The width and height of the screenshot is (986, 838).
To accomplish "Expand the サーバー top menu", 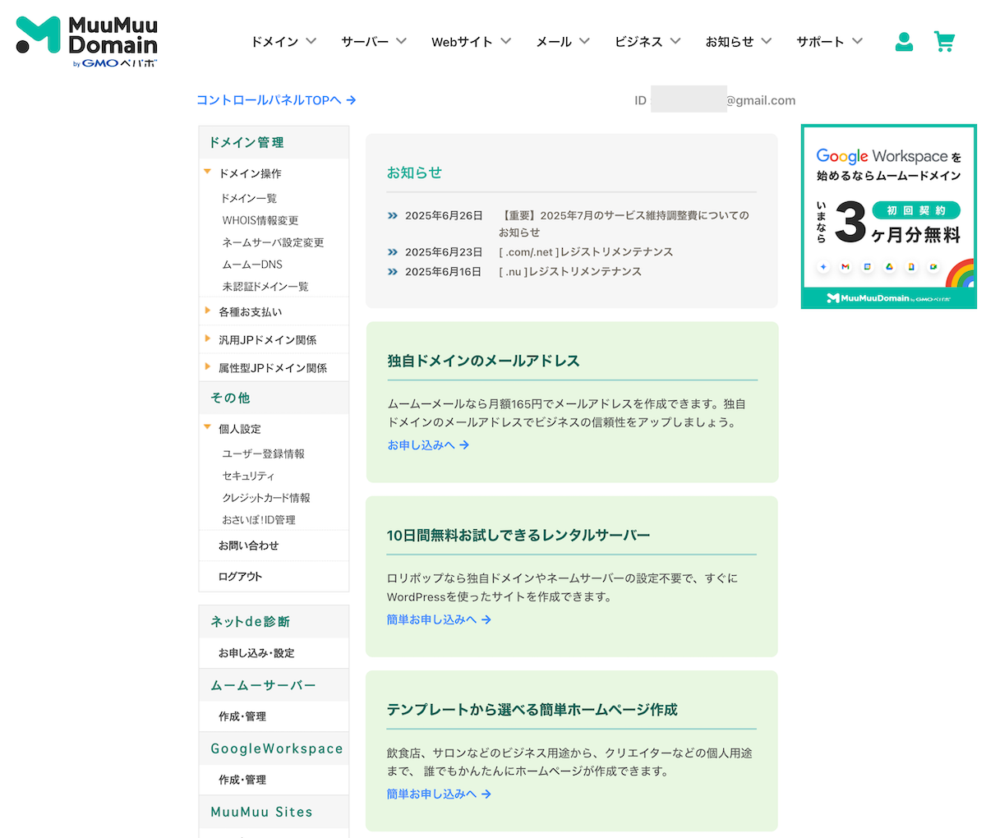I will [374, 42].
